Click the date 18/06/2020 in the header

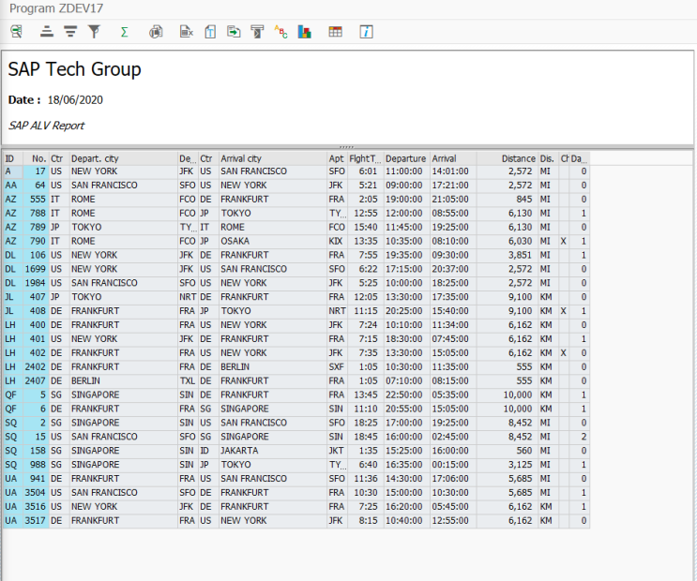coord(75,100)
